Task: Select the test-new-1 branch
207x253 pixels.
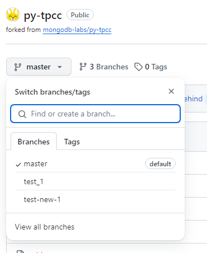Action: (95, 199)
